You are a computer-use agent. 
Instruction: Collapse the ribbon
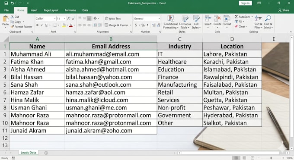[x=291, y=32]
